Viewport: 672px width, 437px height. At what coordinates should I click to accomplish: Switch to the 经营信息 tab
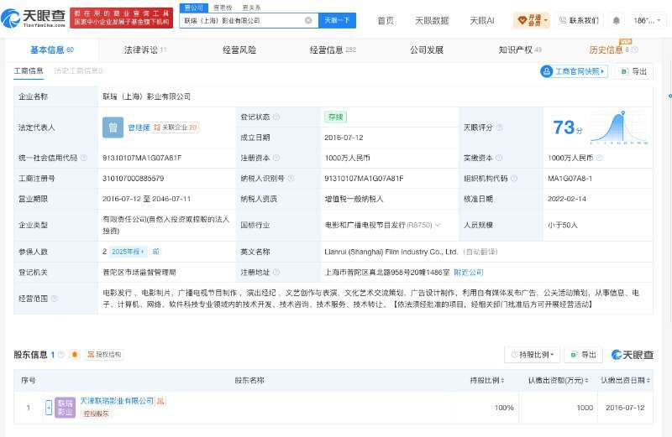(333, 50)
